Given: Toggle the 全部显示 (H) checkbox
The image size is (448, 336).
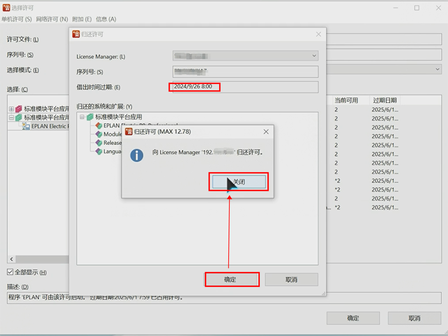Looking at the screenshot, I should [x=10, y=272].
